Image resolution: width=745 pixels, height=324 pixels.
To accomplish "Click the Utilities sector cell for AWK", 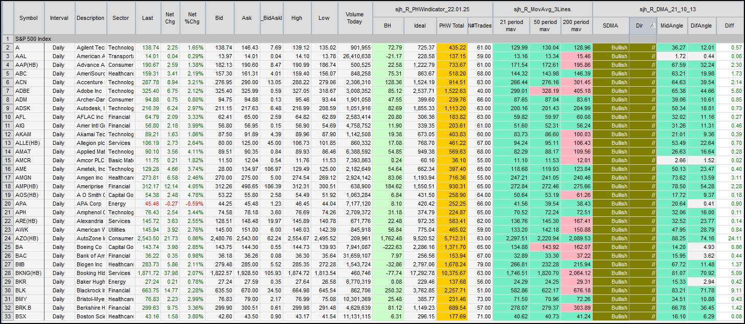I will tap(121, 230).
